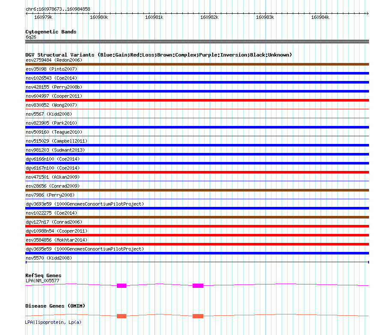Click the esv28656 (Conrad2009) label
The height and width of the screenshot is (335, 381).
[x=53, y=186]
